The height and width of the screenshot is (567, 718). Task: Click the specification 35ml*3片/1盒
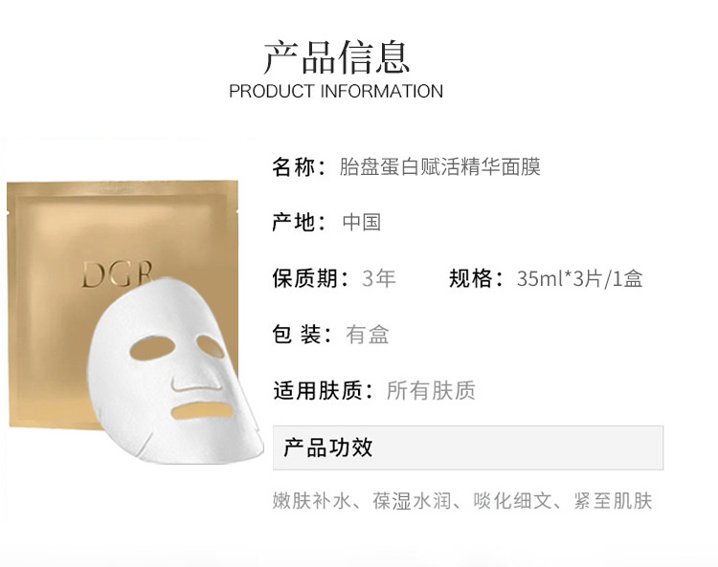[580, 278]
